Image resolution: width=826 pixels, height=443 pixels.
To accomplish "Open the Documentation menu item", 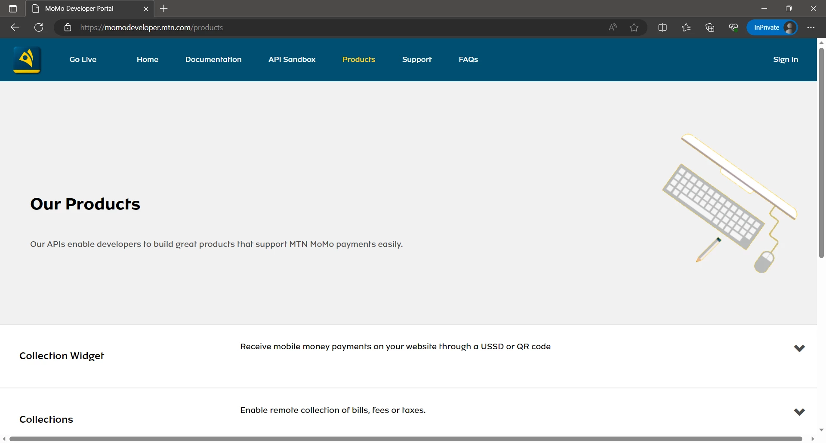I will click(x=213, y=59).
